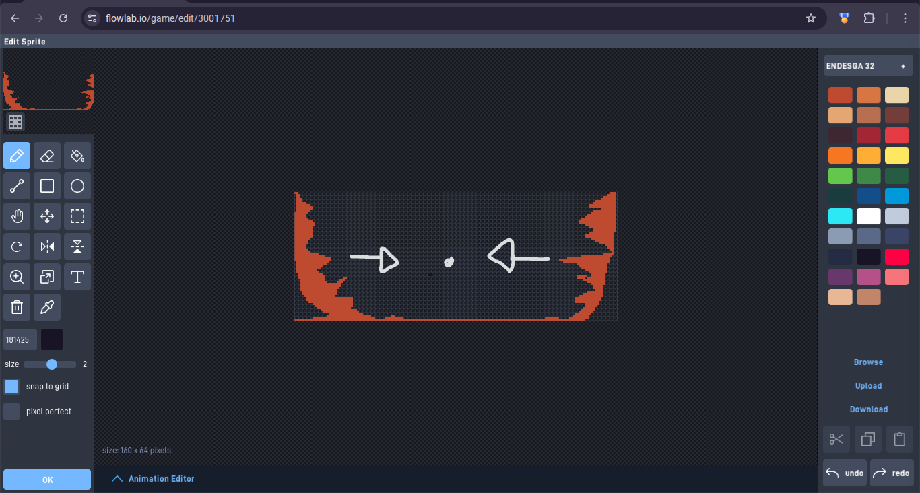Select the paint bucket fill tool
920x493 pixels.
(77, 156)
